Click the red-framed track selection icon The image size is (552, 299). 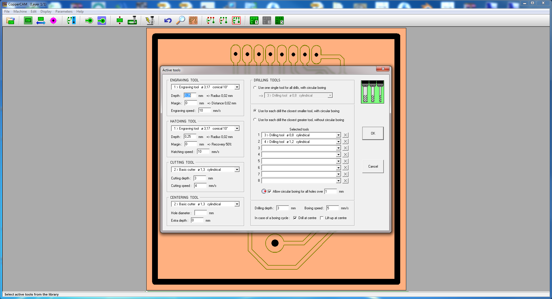point(236,21)
